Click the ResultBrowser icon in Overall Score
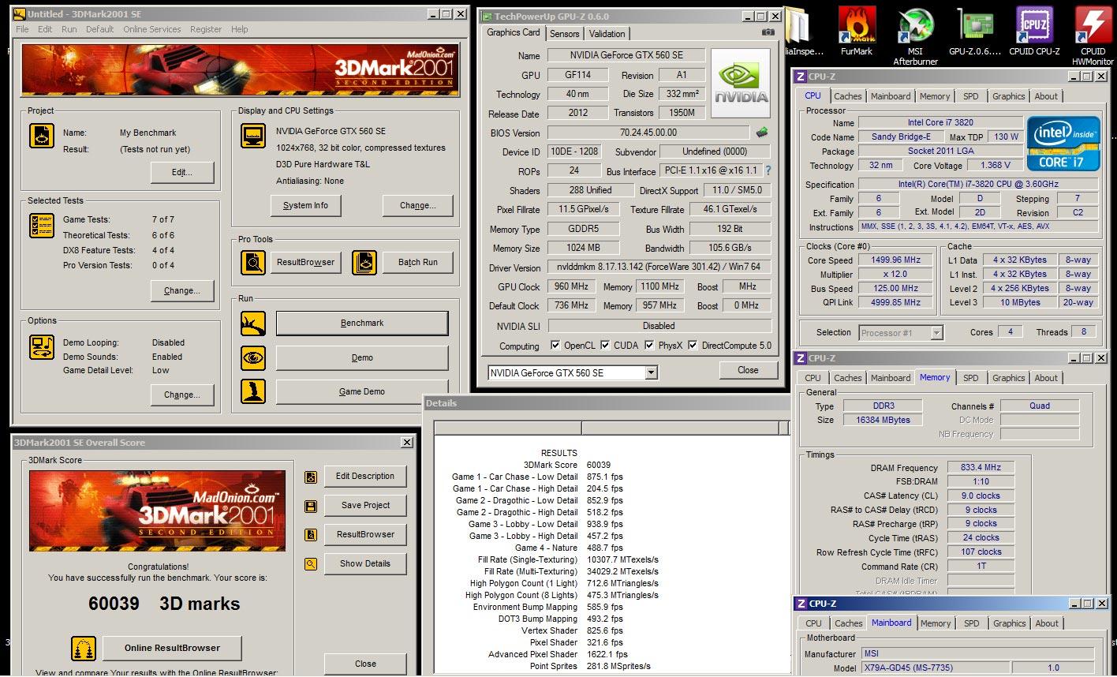Image resolution: width=1117 pixels, height=677 pixels. tap(311, 535)
